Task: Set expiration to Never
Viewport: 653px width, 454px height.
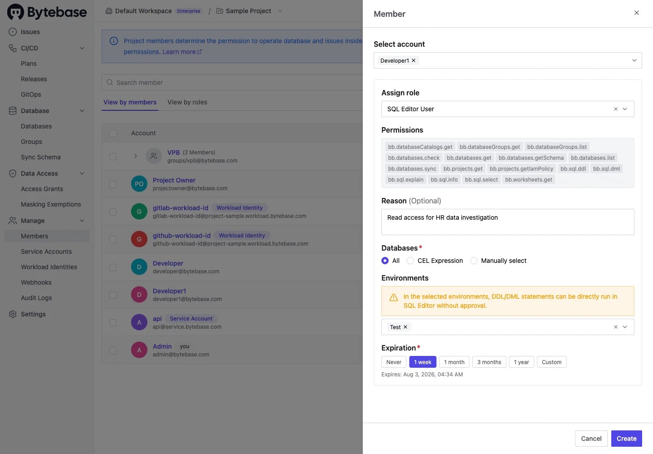Action: pos(394,362)
